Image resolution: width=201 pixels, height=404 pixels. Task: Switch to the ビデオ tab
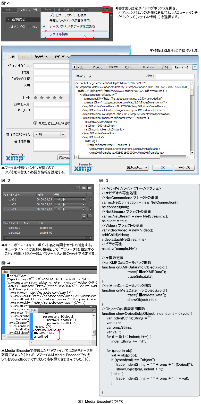(47, 10)
